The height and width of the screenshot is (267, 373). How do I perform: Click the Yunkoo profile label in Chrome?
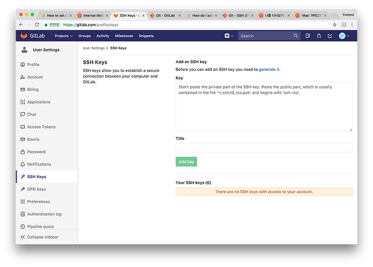coord(348,14)
